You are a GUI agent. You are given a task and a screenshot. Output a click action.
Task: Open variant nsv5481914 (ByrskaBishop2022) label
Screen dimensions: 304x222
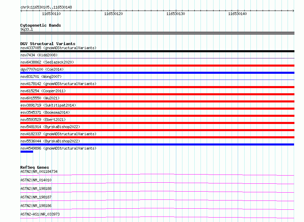[50, 127]
